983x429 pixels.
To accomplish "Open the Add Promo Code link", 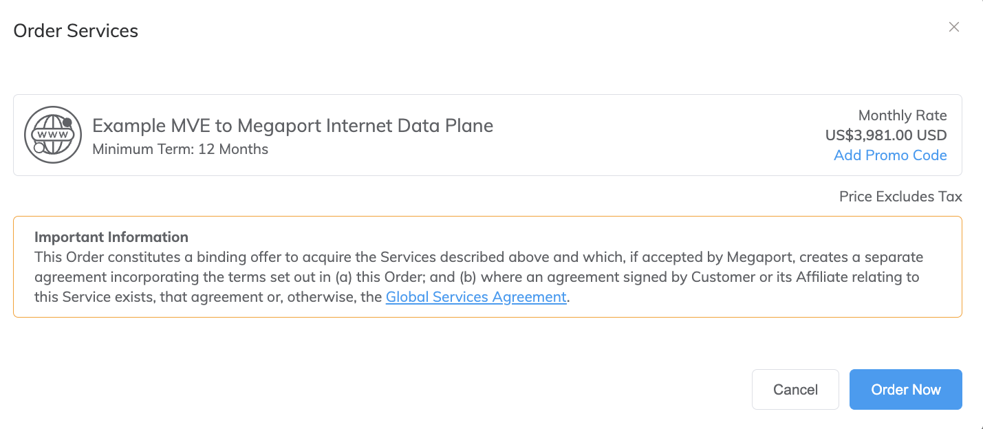I will click(890, 155).
